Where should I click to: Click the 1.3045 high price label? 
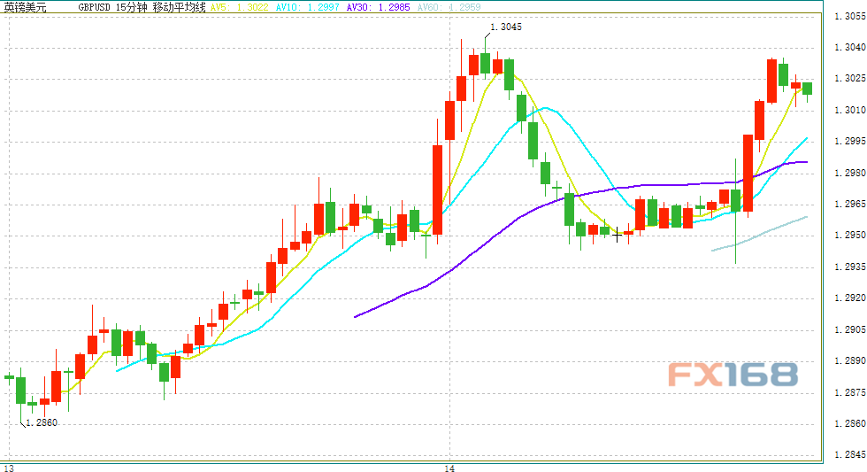(505, 27)
